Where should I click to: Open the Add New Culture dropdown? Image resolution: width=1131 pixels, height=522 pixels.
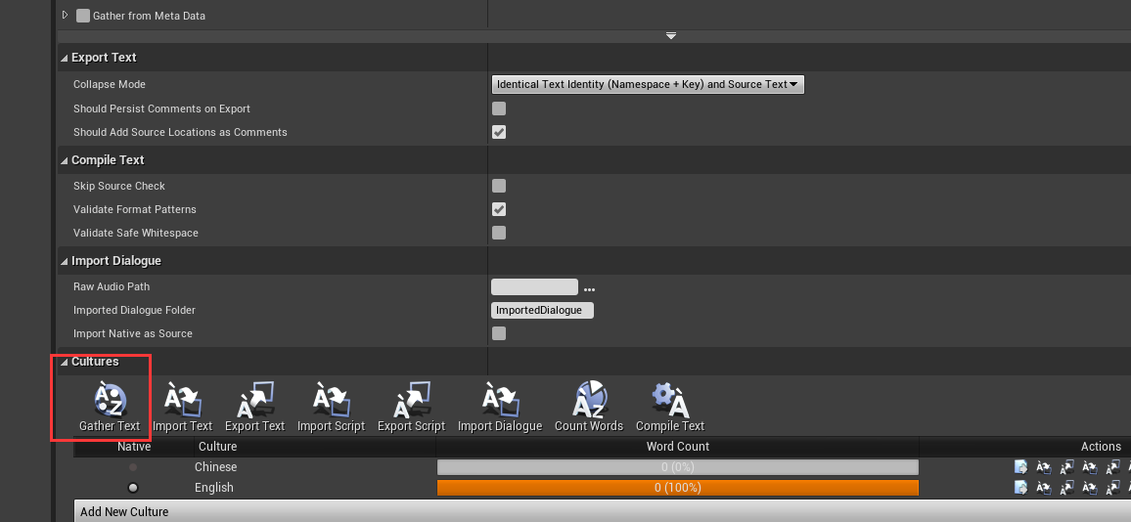pos(603,512)
